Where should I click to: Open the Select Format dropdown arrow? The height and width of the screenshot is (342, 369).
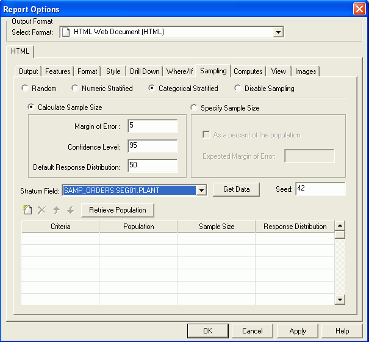click(x=278, y=32)
